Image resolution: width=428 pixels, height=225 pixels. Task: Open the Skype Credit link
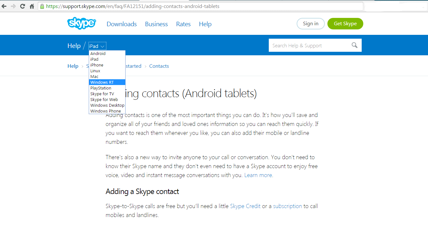click(245, 206)
